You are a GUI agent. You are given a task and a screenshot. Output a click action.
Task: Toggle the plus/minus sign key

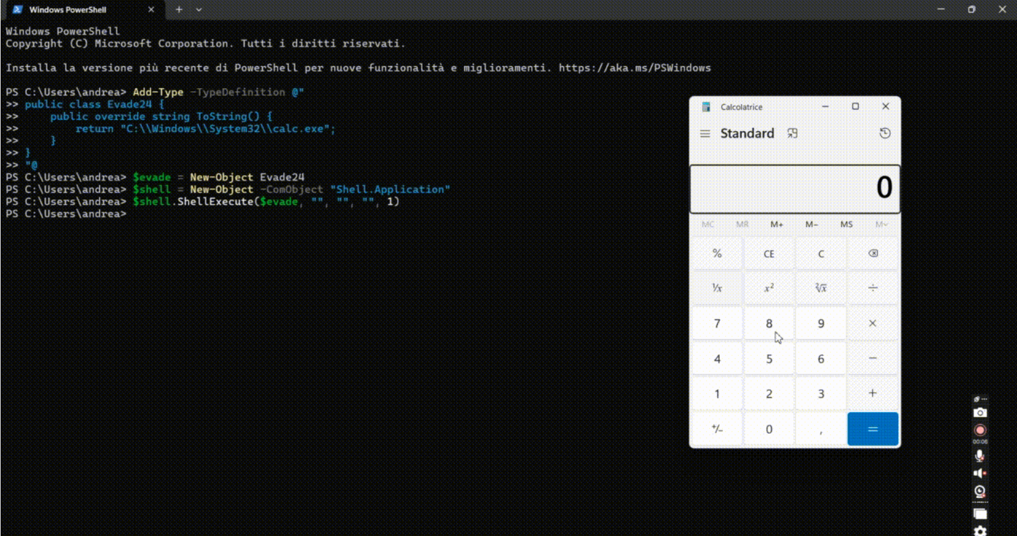(x=717, y=429)
